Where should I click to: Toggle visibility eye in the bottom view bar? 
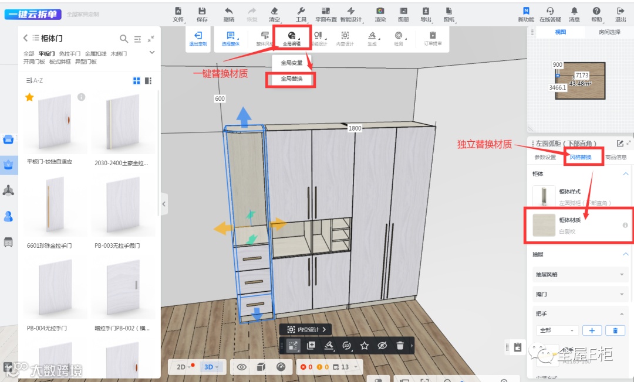tap(241, 367)
